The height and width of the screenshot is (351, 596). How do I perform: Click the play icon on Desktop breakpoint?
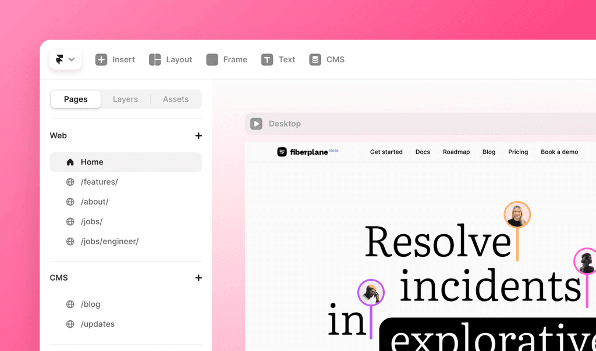[x=256, y=123]
